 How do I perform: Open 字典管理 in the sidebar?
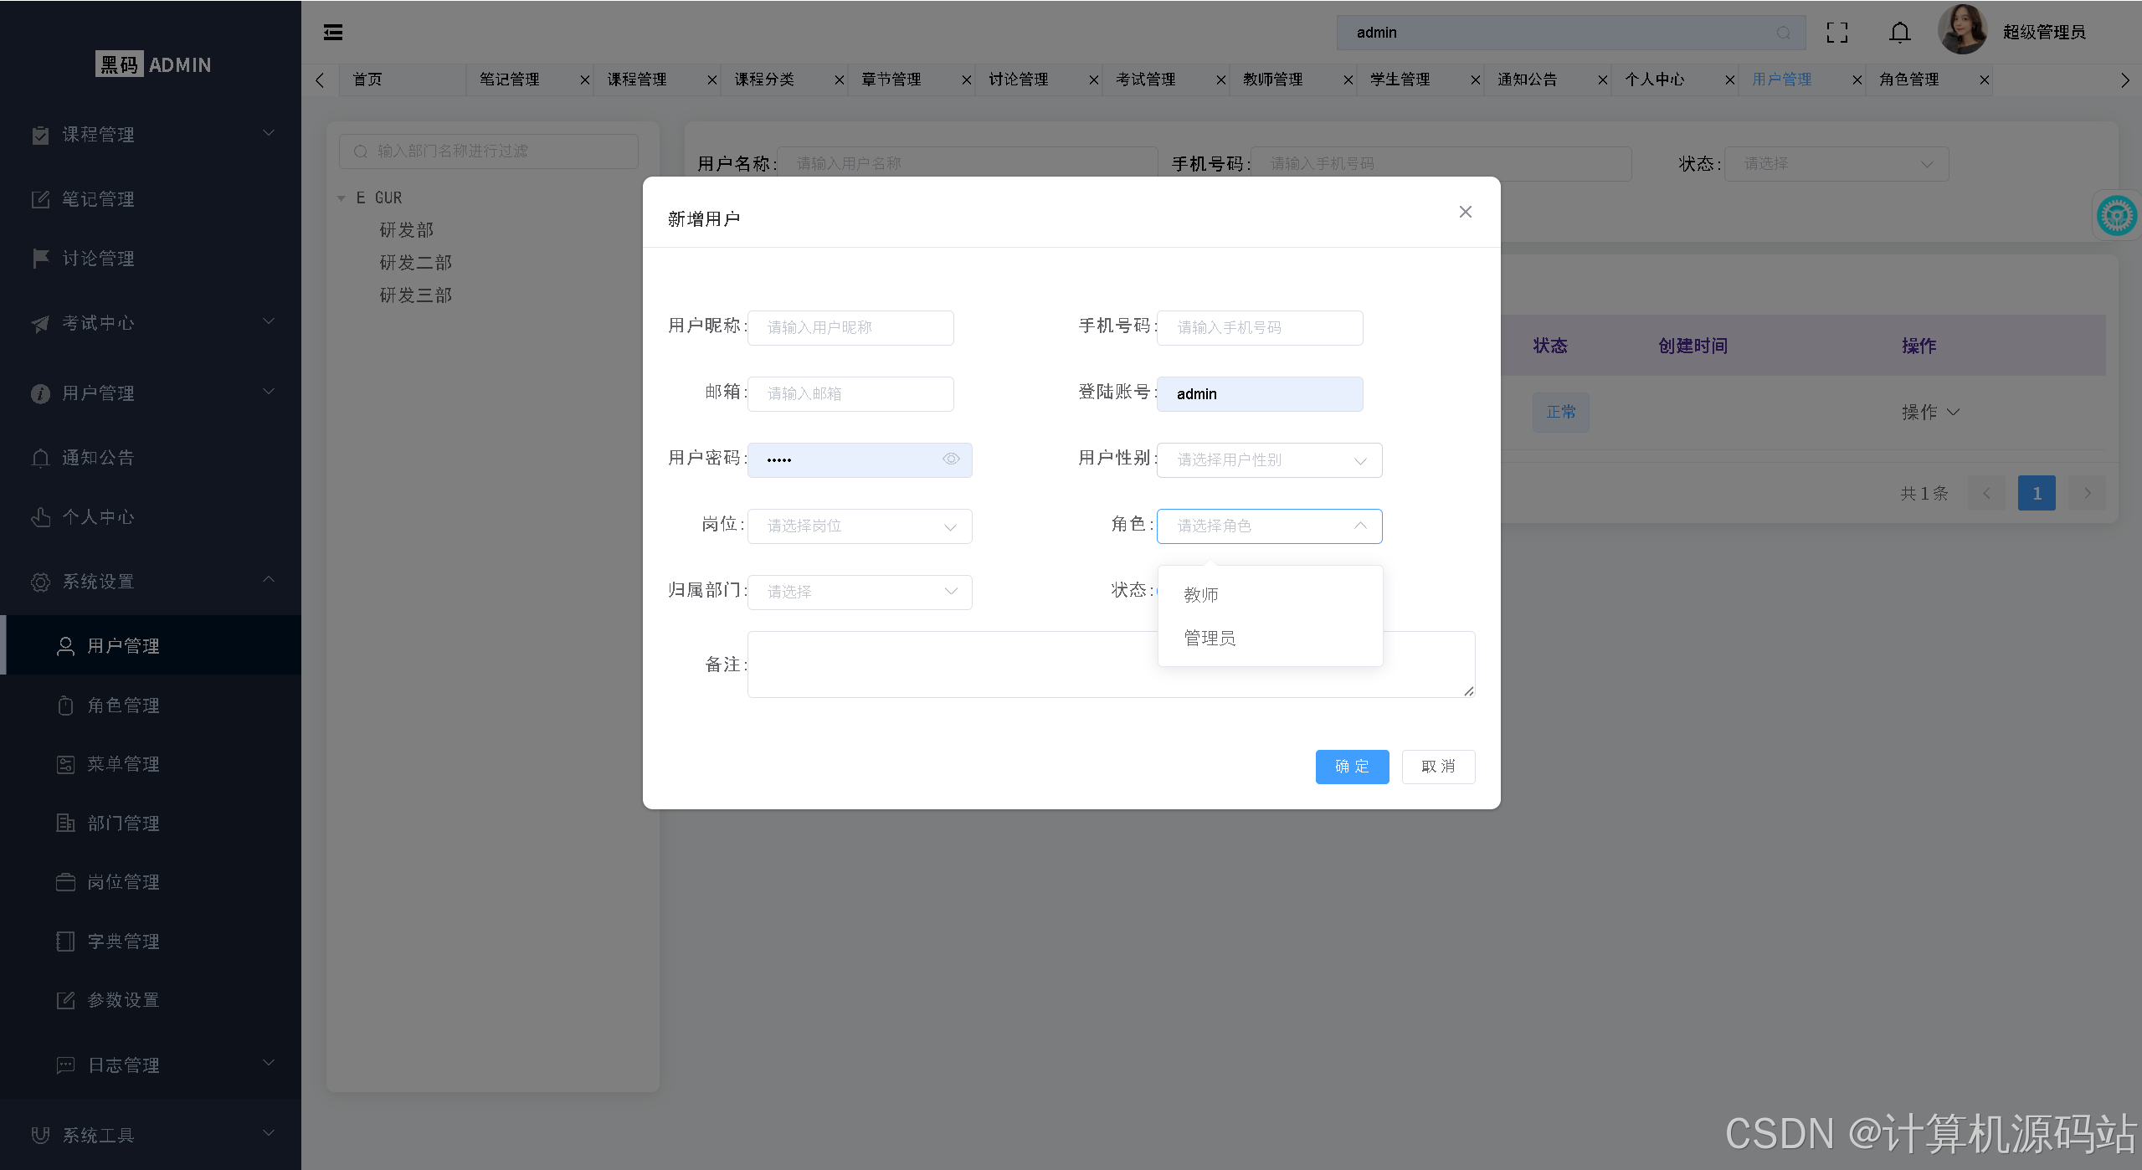[123, 941]
